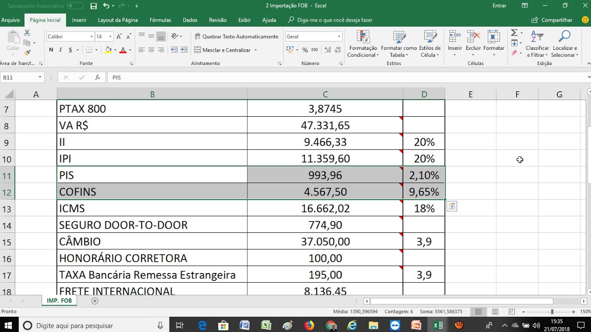The width and height of the screenshot is (591, 332).
Task: Switch to the Exibir tab
Action: (x=244, y=20)
